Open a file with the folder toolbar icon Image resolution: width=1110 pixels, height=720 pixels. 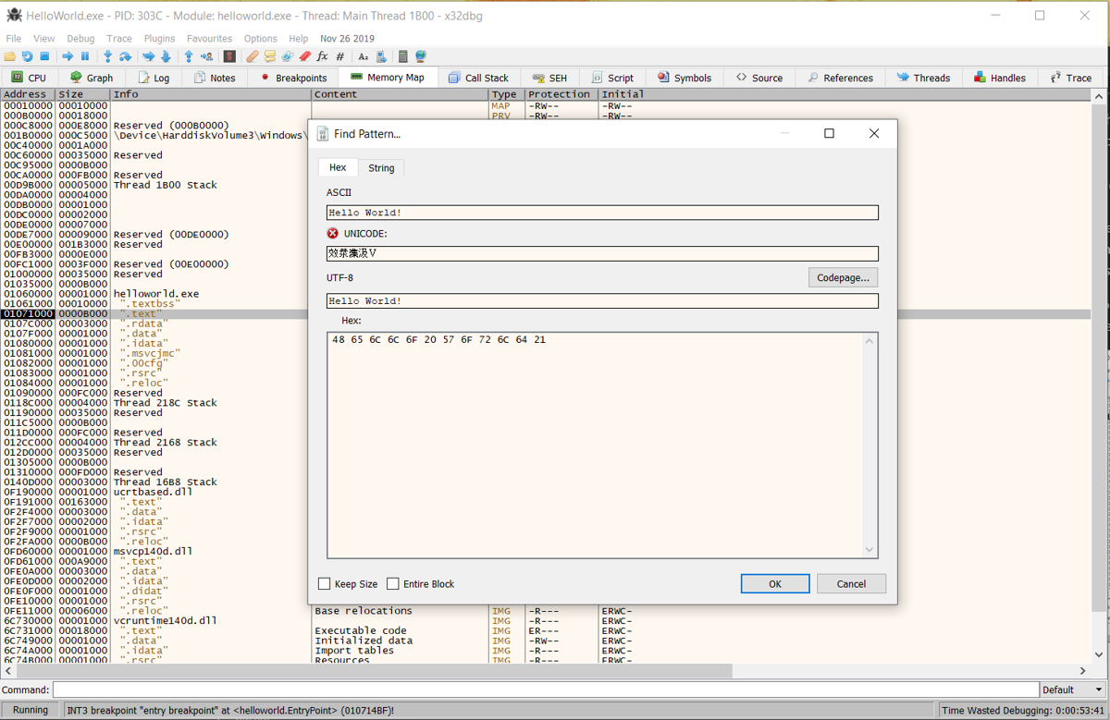10,56
